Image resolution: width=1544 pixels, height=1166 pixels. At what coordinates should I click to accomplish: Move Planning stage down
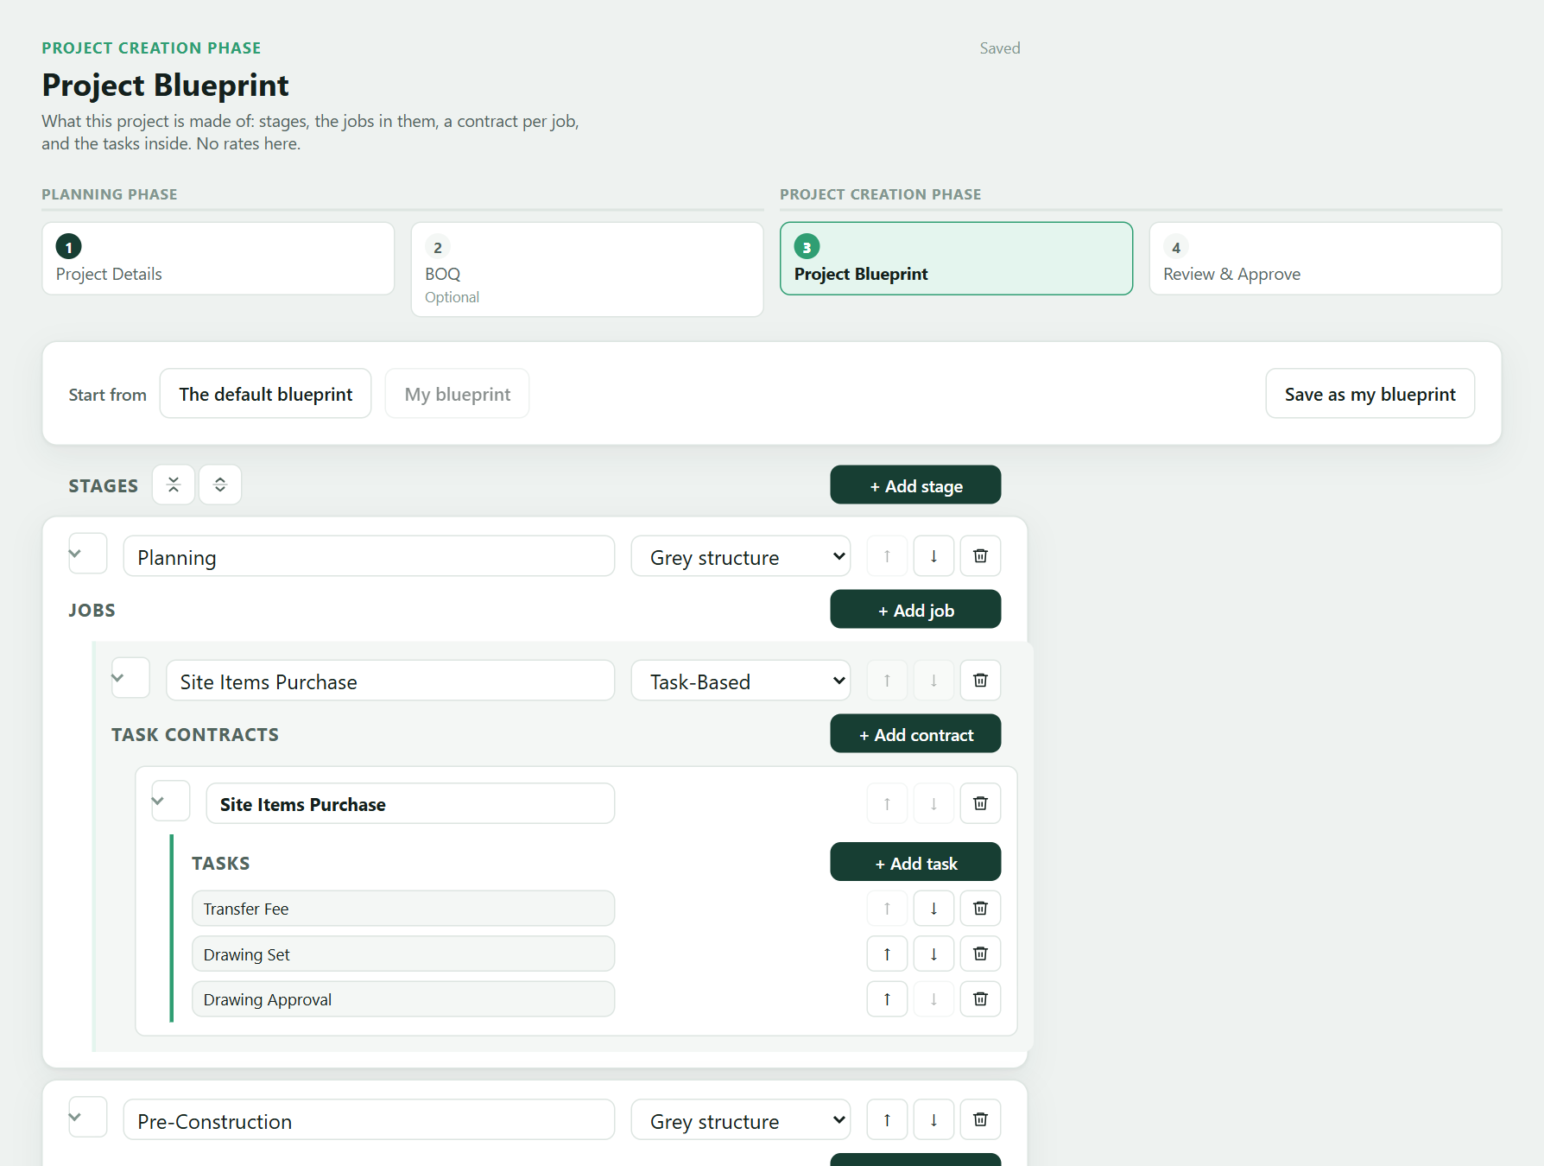tap(933, 556)
